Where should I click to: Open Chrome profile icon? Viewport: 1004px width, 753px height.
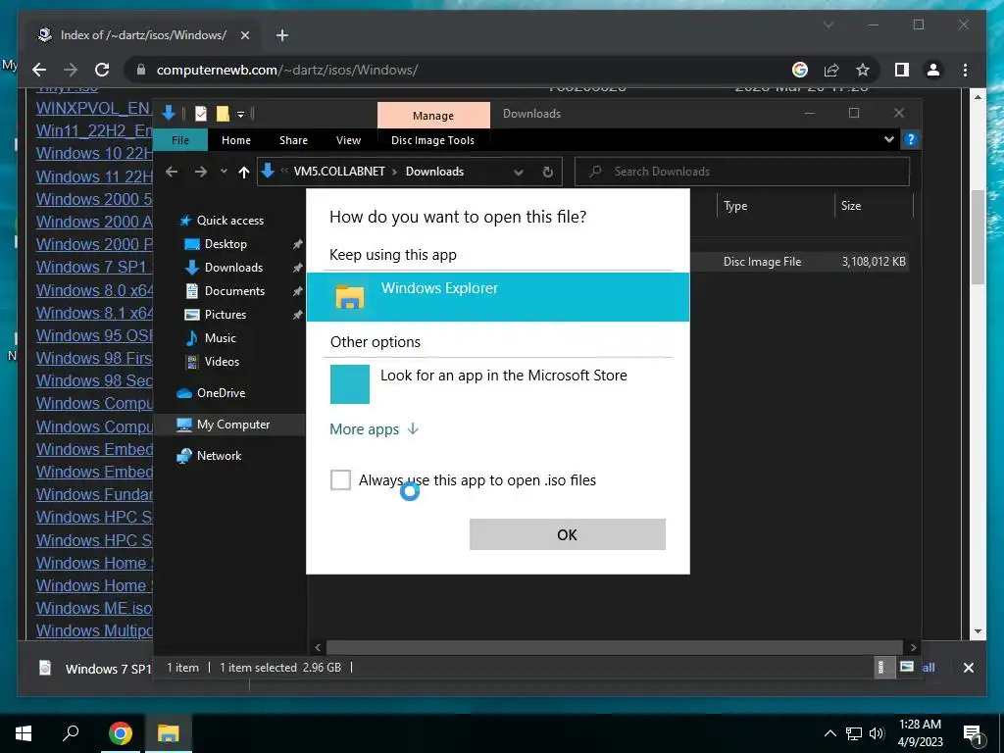point(933,70)
